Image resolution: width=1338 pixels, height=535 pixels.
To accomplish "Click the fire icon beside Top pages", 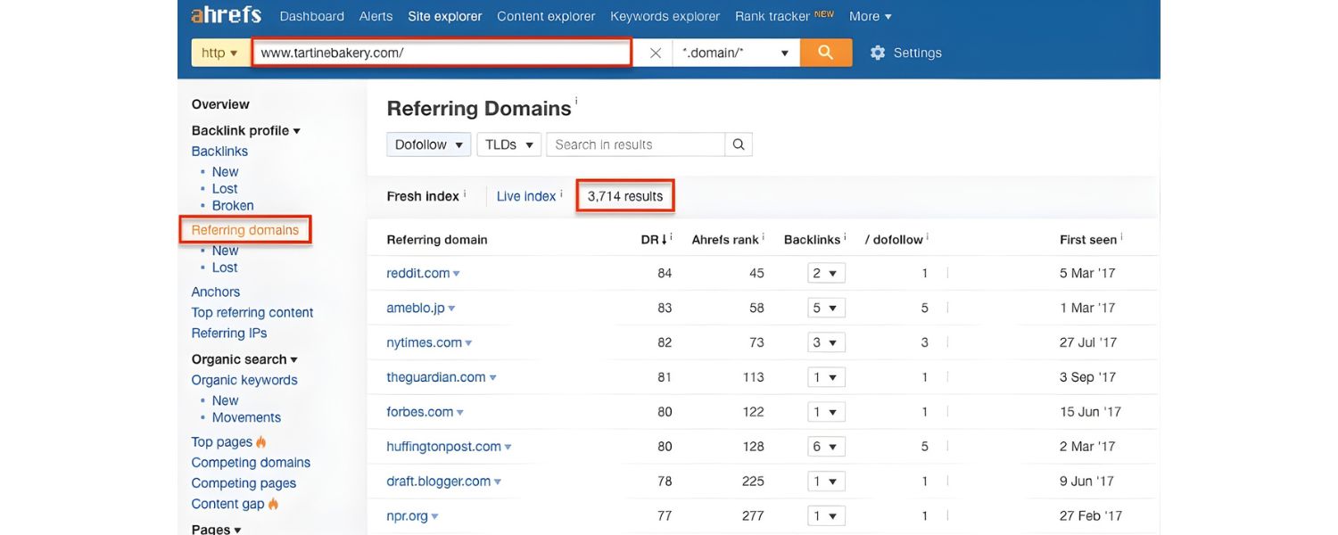I will click(x=259, y=440).
